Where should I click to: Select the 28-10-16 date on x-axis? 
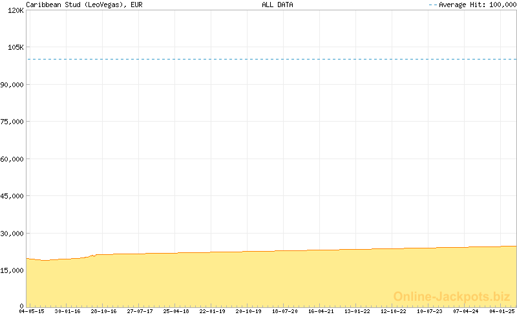[x=103, y=311]
